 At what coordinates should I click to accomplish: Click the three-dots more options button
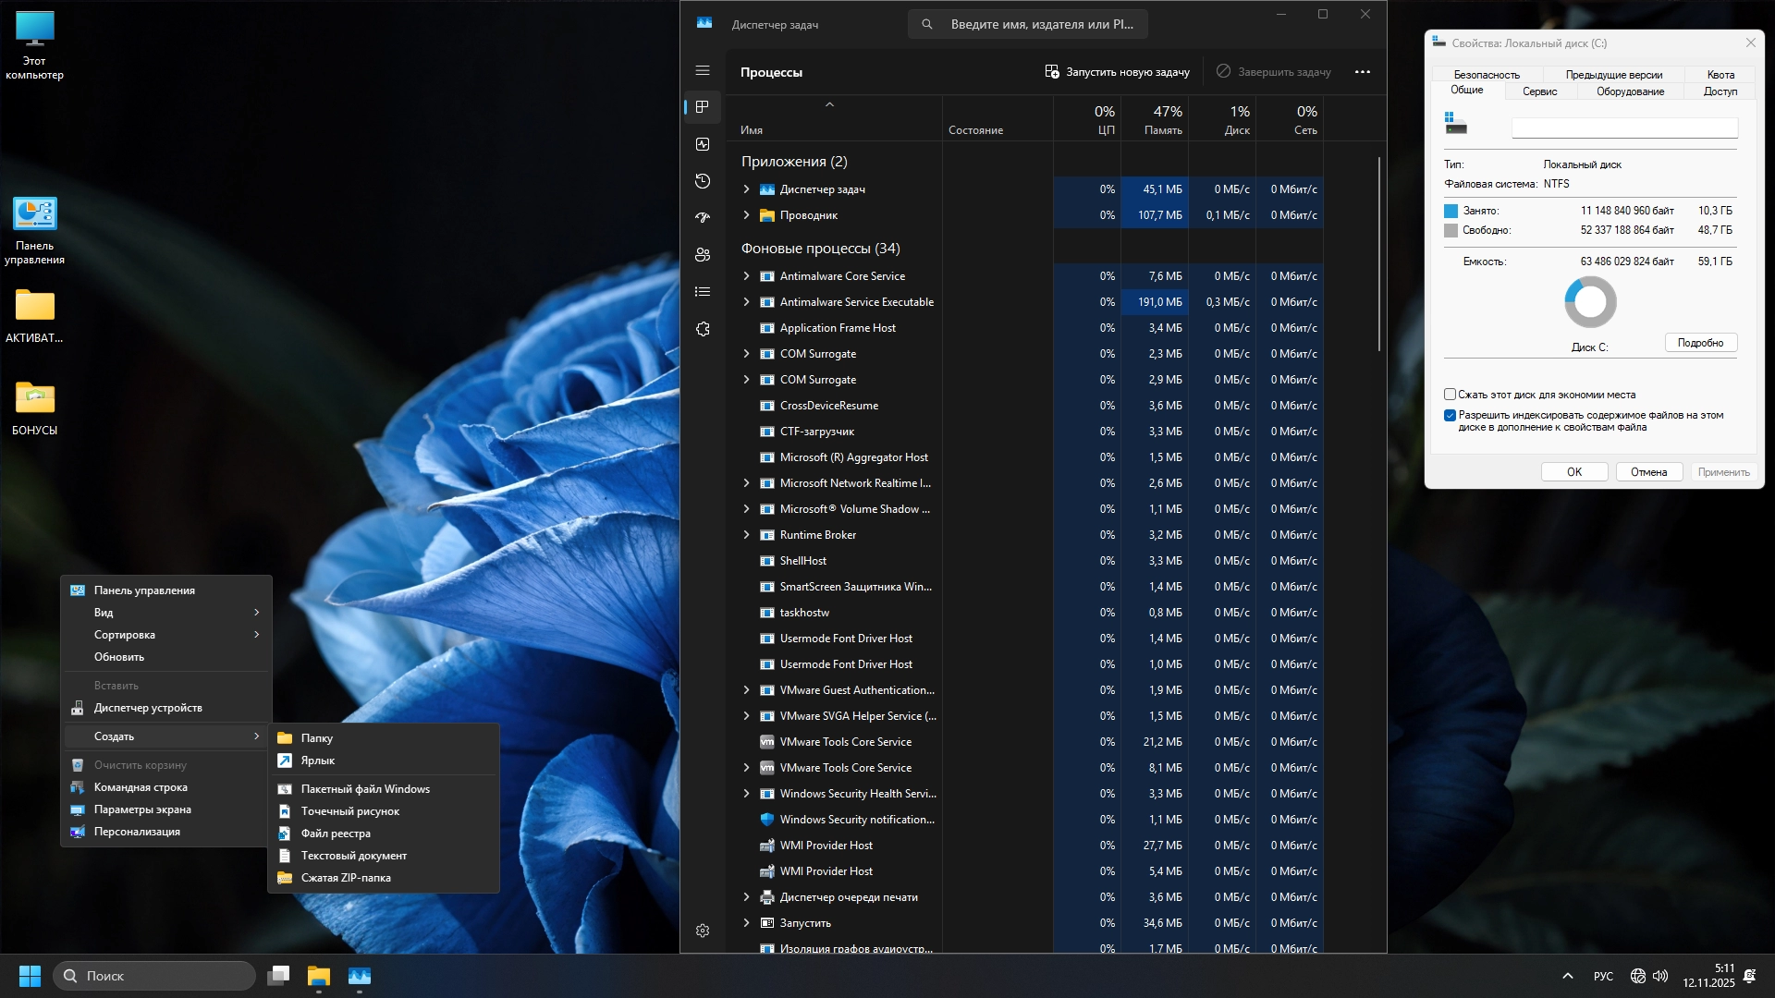1363,71
